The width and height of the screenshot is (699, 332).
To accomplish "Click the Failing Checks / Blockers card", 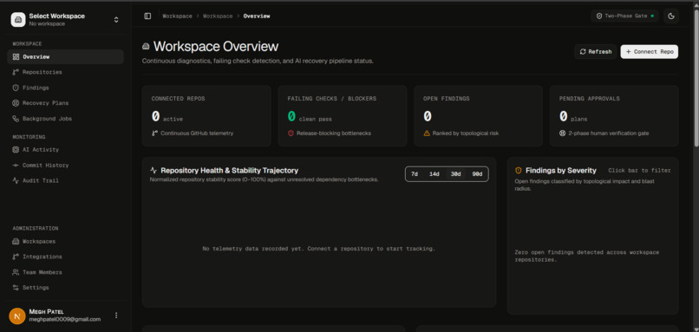I will [x=343, y=116].
